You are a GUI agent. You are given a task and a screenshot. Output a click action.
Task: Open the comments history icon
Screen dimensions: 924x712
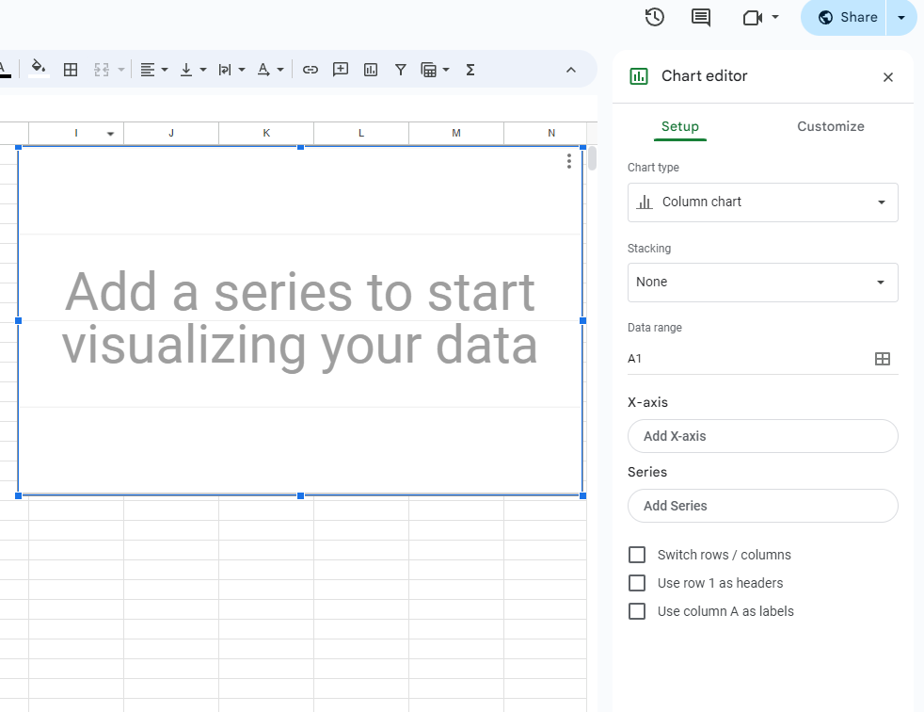(700, 17)
